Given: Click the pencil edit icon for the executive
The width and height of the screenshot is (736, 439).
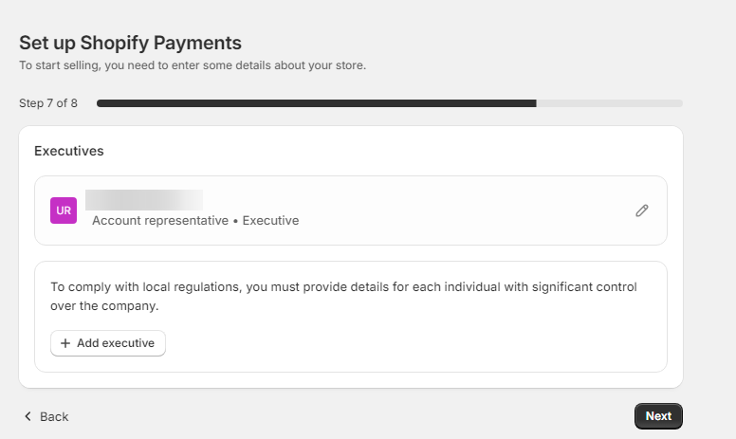Looking at the screenshot, I should click(642, 210).
